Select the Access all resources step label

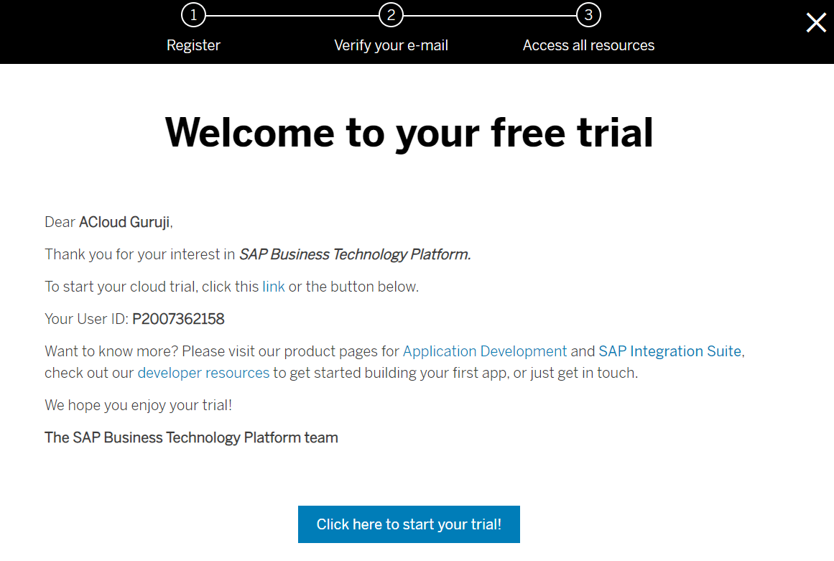tap(588, 45)
